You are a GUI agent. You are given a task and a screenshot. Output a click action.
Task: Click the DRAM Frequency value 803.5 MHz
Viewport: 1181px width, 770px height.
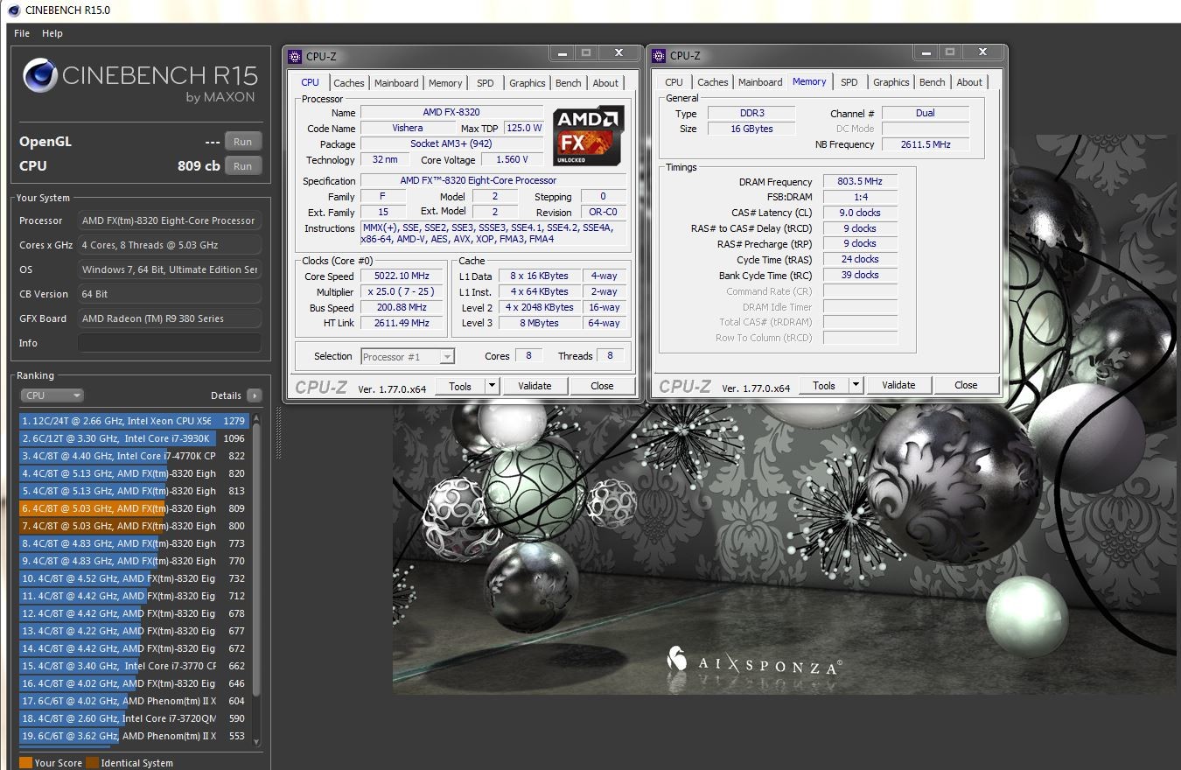[x=860, y=182]
